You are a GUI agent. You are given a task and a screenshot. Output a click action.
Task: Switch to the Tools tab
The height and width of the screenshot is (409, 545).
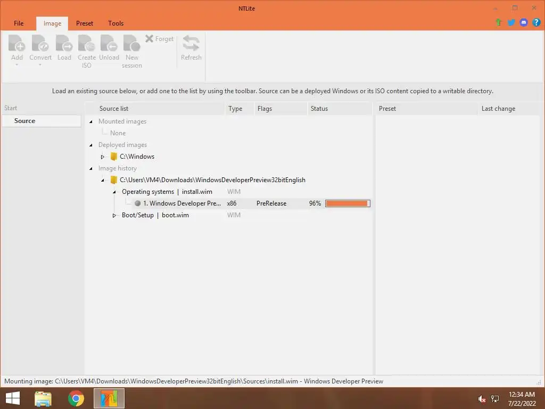click(x=115, y=23)
